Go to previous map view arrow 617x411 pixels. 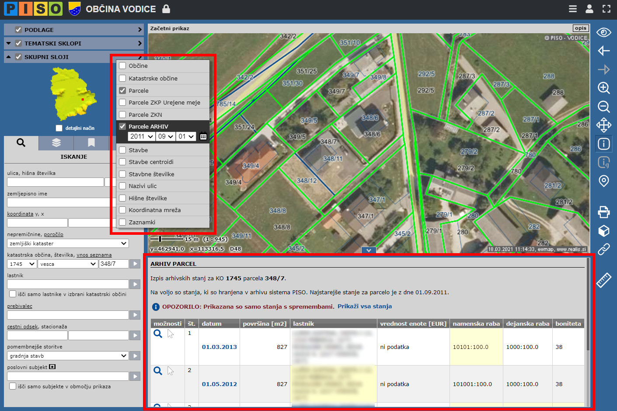[604, 51]
